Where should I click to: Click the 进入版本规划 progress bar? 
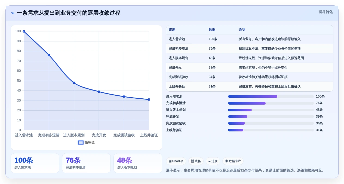coord(271,110)
